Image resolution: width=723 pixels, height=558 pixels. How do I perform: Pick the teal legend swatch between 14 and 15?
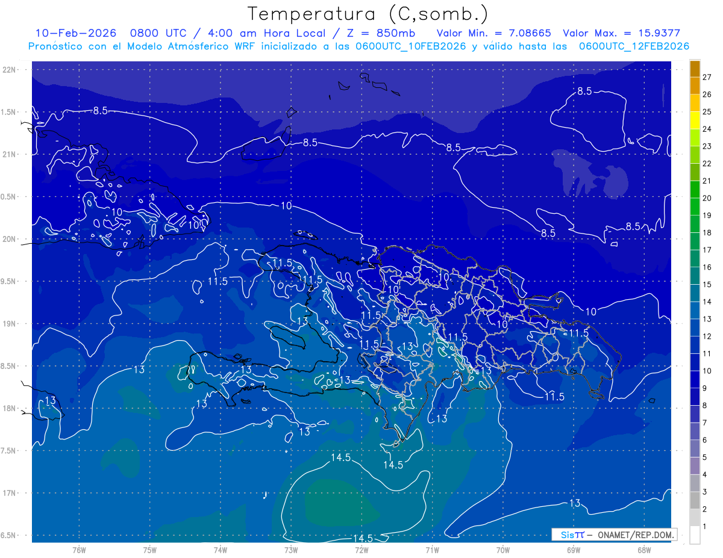click(695, 293)
